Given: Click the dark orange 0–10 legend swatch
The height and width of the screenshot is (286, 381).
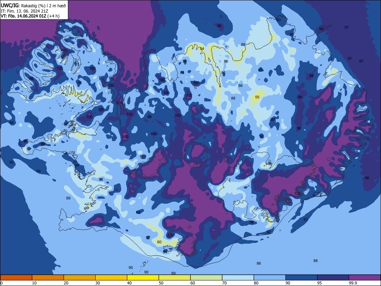Looking at the screenshot, I should (x=16, y=278).
